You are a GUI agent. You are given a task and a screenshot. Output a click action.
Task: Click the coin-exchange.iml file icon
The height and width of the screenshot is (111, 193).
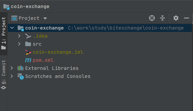click(x=28, y=52)
